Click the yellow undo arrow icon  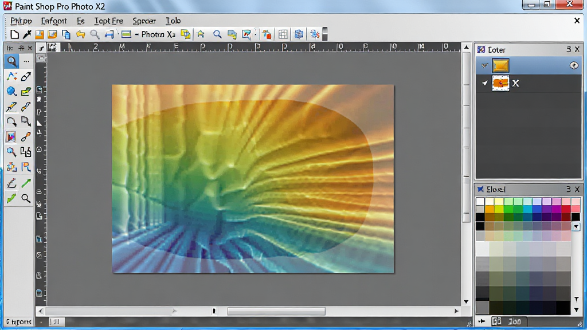pyautogui.click(x=80, y=34)
